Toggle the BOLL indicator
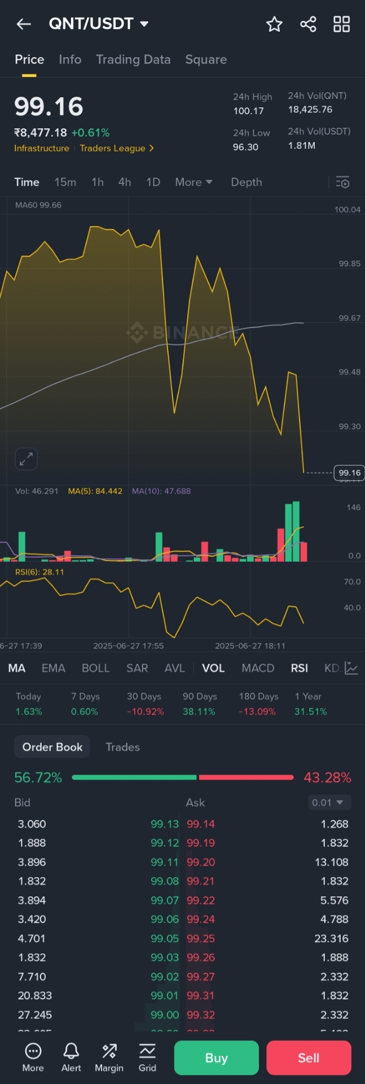 pyautogui.click(x=96, y=668)
